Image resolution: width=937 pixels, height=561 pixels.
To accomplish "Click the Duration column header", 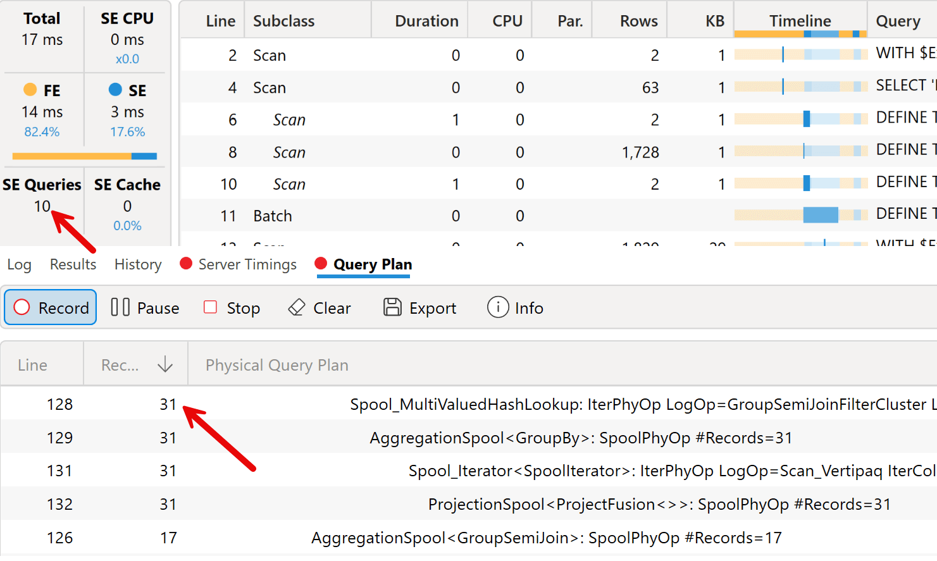I will [x=426, y=21].
